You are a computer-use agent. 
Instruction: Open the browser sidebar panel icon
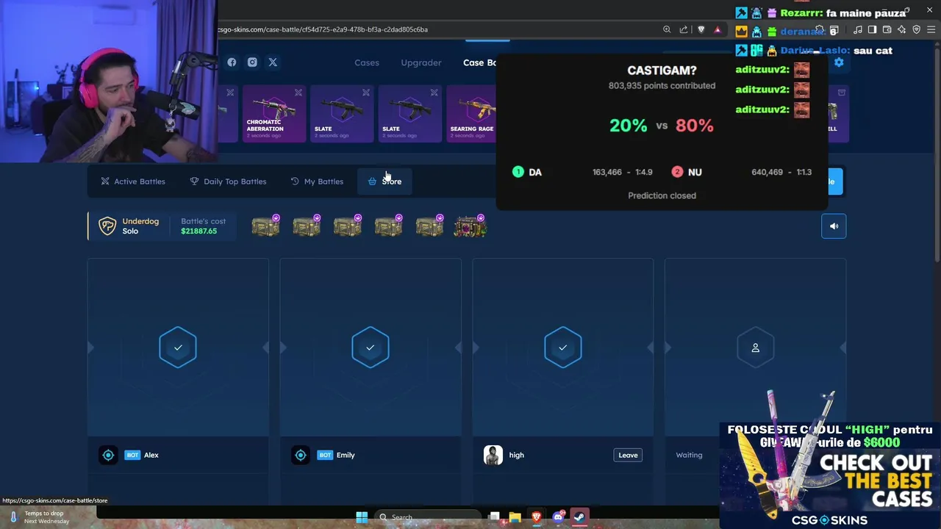[872, 29]
